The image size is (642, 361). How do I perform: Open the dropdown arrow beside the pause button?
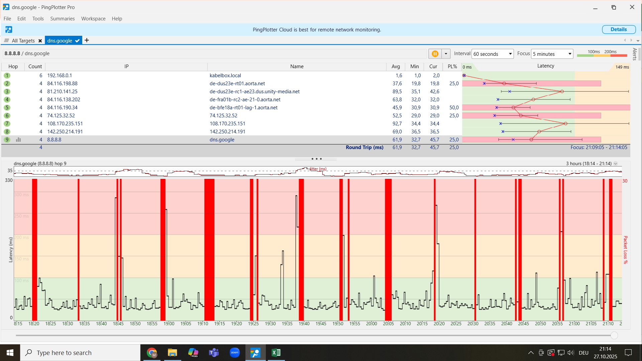coord(446,54)
